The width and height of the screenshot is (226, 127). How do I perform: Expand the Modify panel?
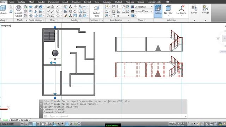point(76,20)
